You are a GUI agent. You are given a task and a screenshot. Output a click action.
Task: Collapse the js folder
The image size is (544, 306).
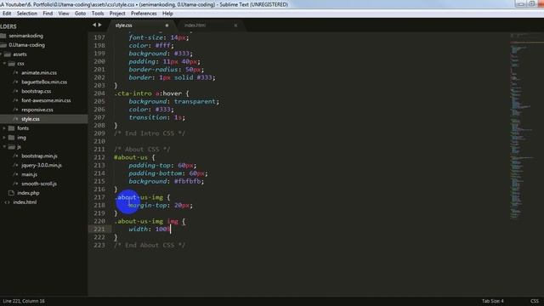point(4,147)
